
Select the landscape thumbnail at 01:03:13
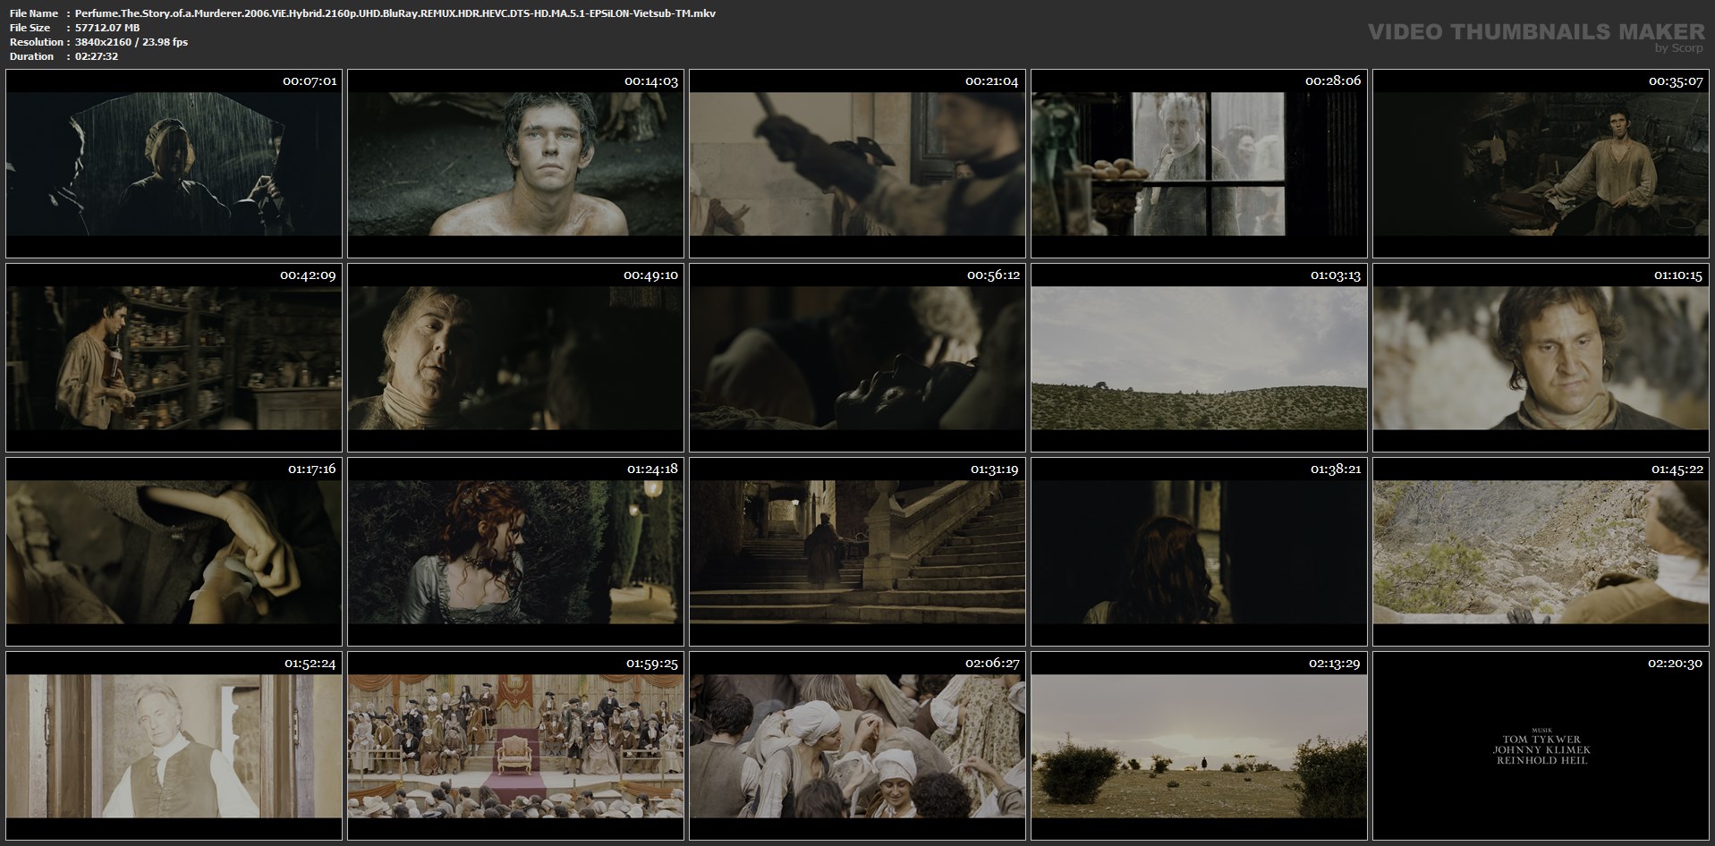[1199, 358]
